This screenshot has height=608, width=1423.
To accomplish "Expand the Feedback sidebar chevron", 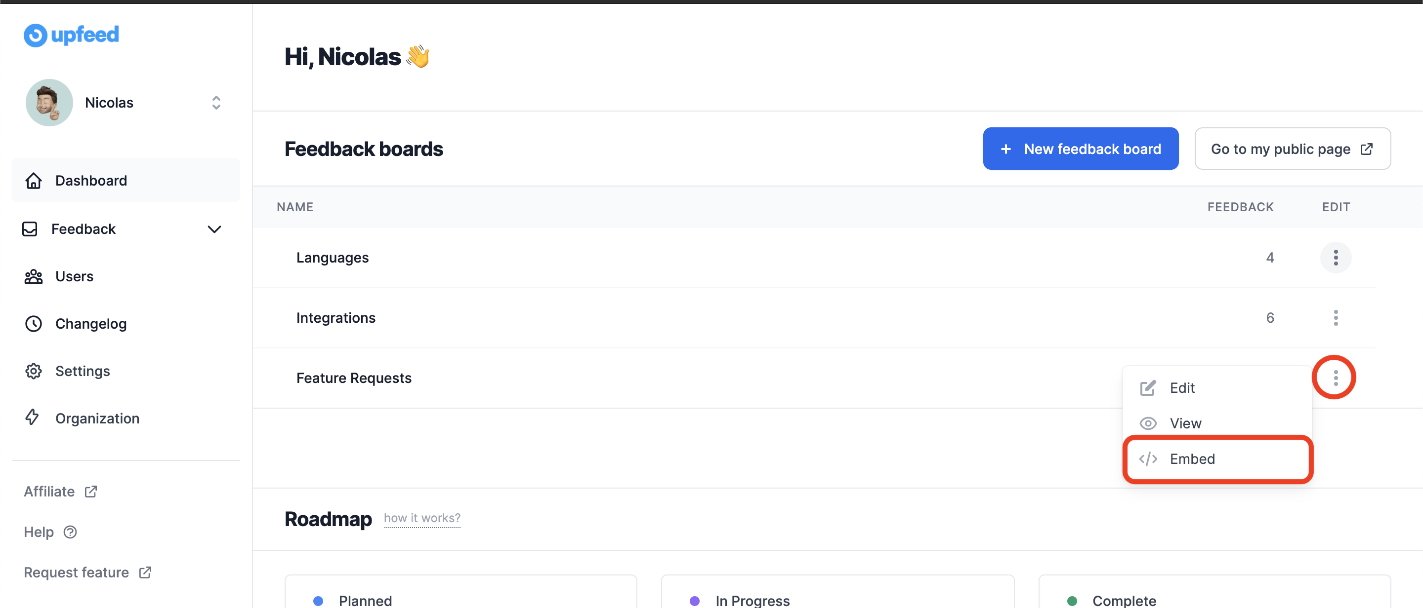I will pyautogui.click(x=214, y=229).
